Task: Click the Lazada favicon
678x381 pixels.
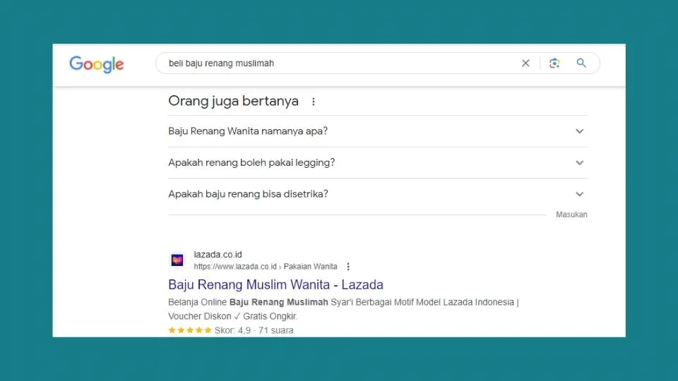Action: pyautogui.click(x=177, y=260)
